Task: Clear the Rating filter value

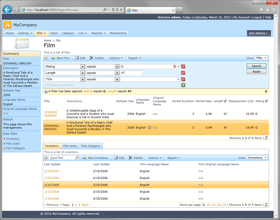Action: (175, 66)
